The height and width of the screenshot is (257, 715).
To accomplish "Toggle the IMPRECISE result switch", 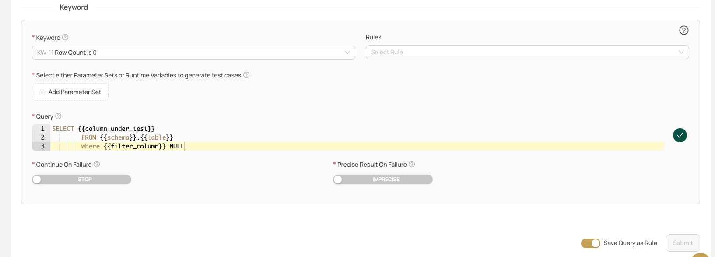I will pyautogui.click(x=382, y=180).
